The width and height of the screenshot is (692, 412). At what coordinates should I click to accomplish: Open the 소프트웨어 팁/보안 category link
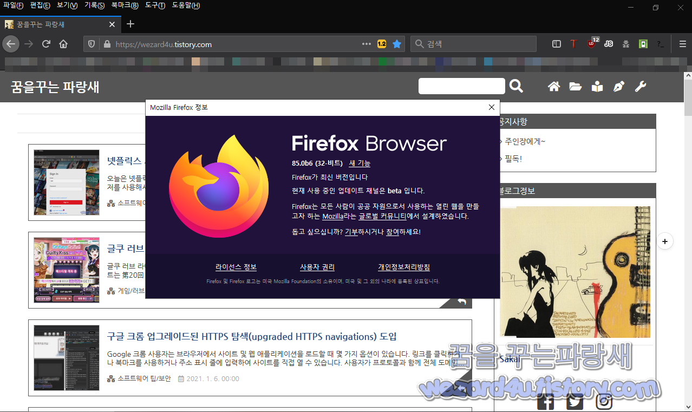tap(144, 379)
